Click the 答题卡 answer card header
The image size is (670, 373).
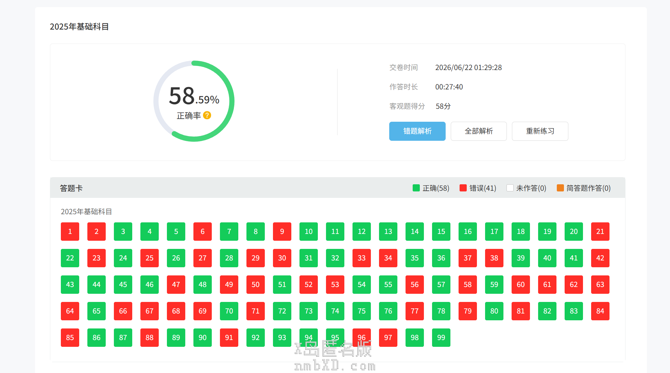coord(71,188)
